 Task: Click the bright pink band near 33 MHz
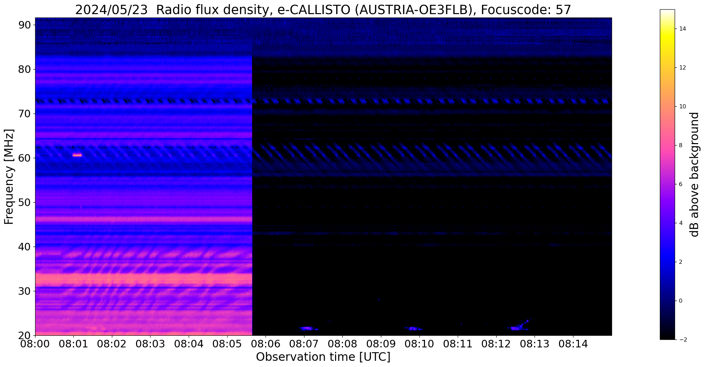144,279
